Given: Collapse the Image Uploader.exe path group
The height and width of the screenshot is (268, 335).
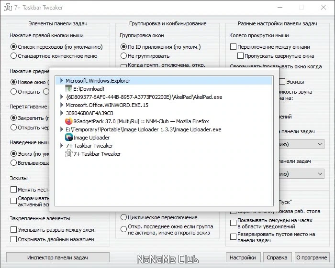Looking at the screenshot, I should coord(62,129).
